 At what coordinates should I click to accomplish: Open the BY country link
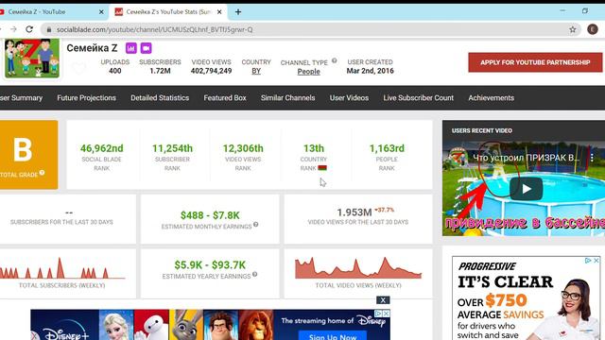click(x=256, y=71)
